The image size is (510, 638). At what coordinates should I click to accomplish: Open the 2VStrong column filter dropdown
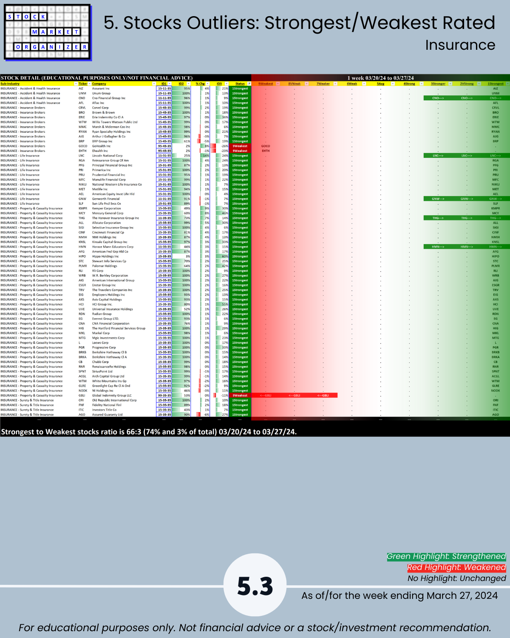pyautogui.click(x=479, y=84)
